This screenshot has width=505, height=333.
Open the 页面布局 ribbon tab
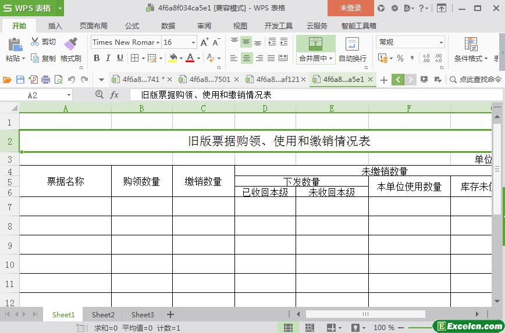pos(94,26)
